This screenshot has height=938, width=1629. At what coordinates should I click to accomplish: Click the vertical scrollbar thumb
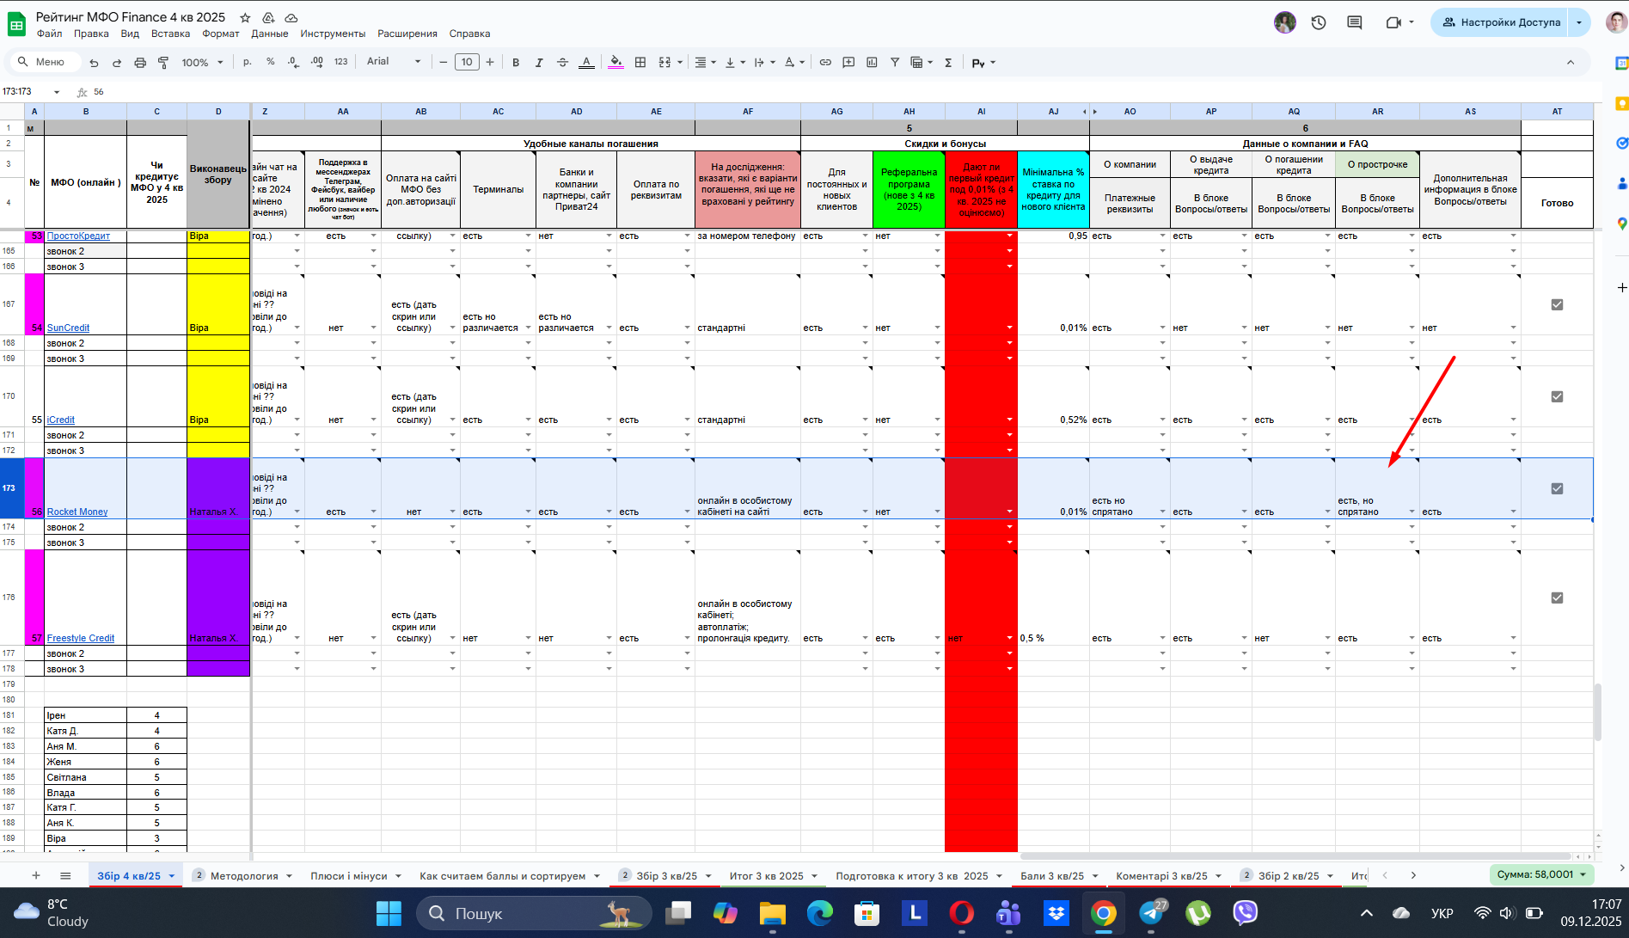point(1598,712)
